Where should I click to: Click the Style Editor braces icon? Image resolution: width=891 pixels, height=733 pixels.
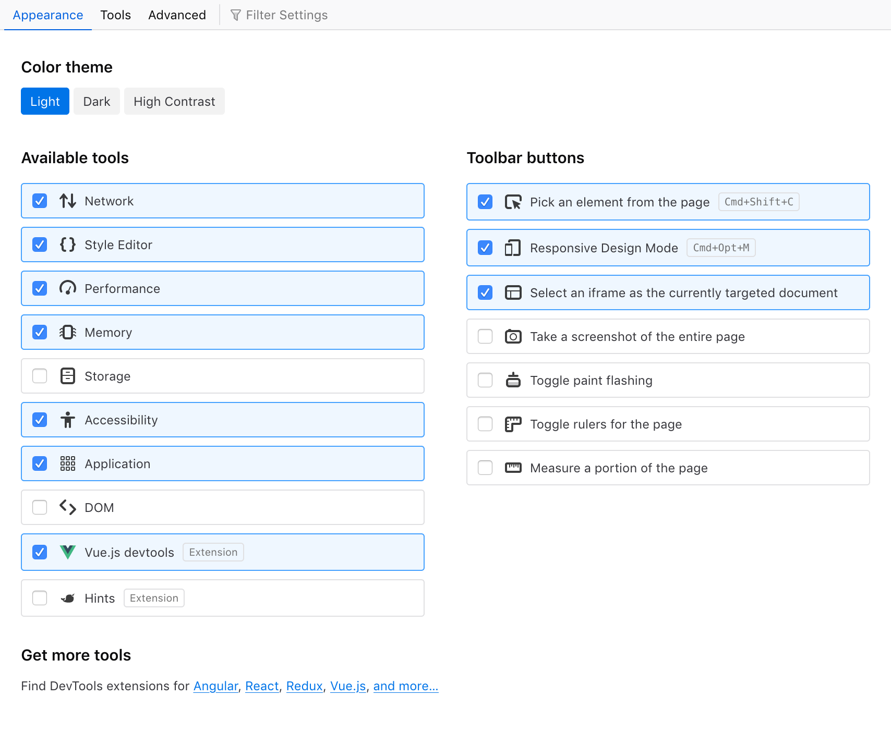[x=68, y=245]
